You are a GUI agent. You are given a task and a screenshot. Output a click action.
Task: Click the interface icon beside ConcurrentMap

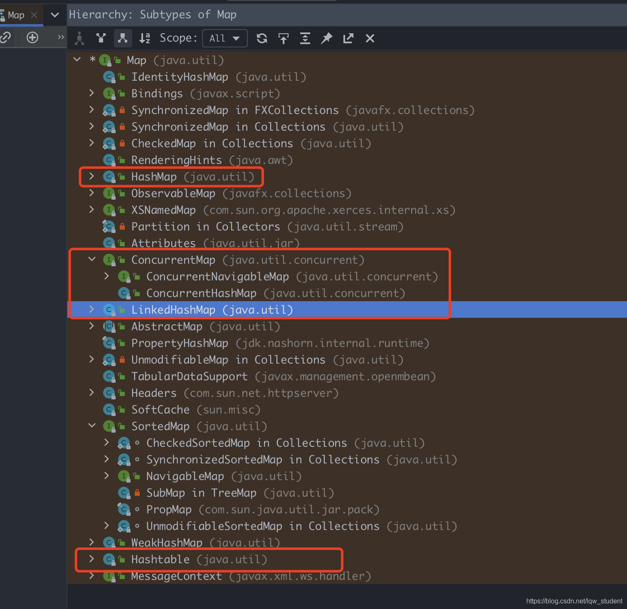click(109, 260)
